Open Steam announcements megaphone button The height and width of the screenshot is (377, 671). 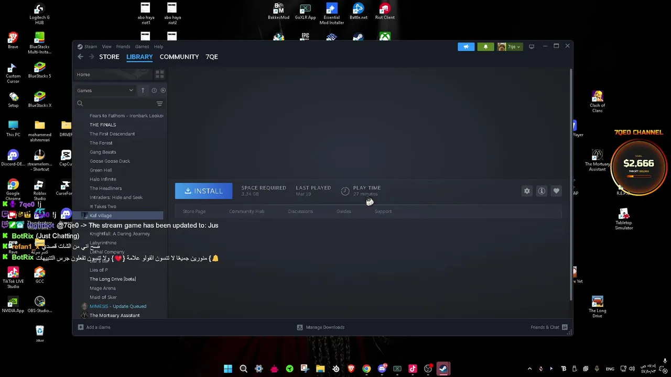click(x=466, y=47)
